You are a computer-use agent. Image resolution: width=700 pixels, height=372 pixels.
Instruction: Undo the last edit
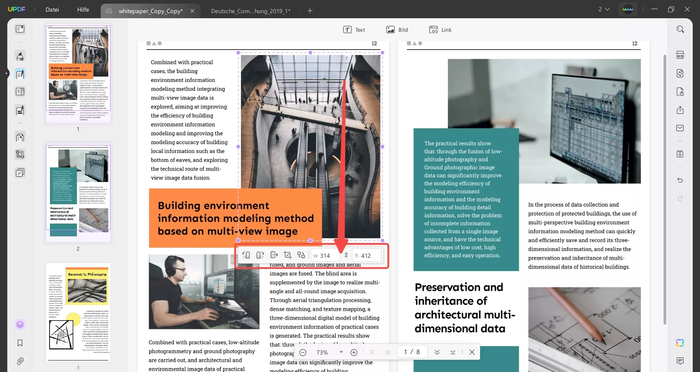tap(680, 180)
